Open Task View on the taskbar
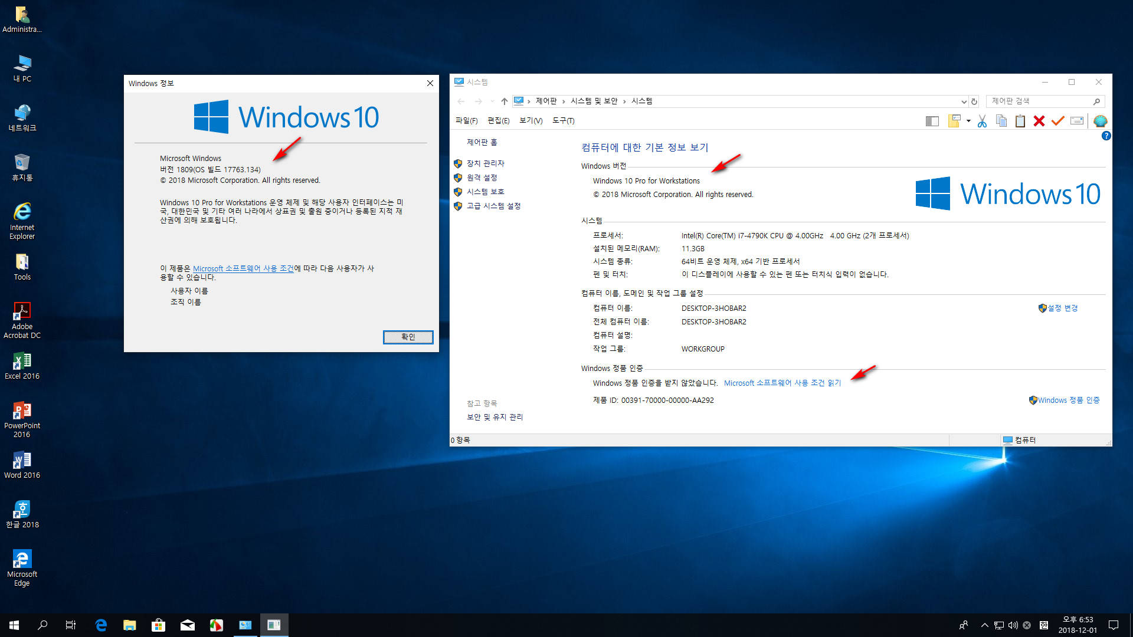The height and width of the screenshot is (637, 1133). (71, 625)
